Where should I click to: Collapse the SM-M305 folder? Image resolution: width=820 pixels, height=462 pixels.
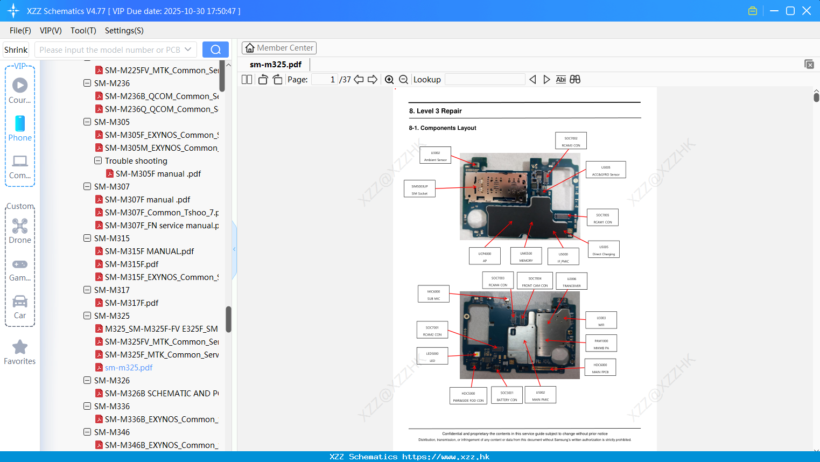point(87,122)
